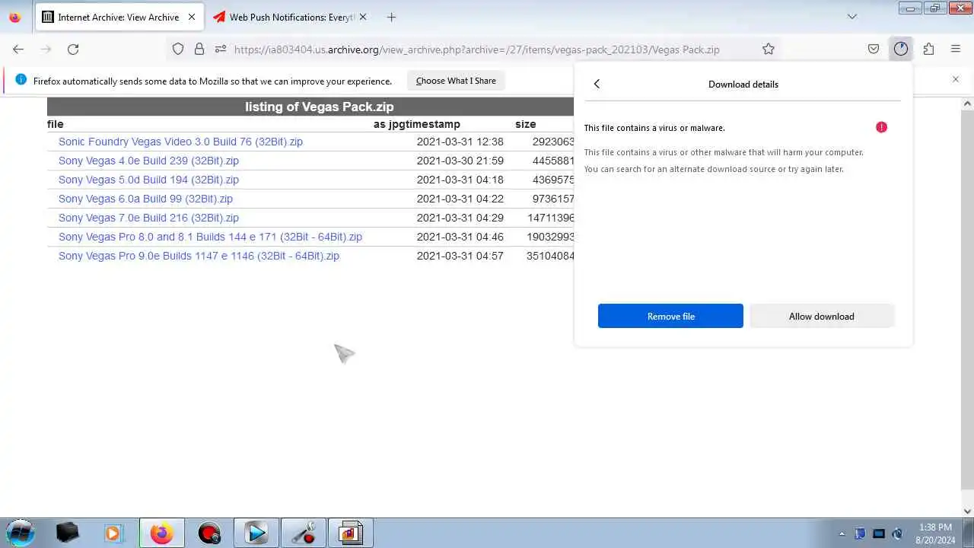Click the action center flag tray icon
Screen dimensions: 974x548
pos(860,534)
